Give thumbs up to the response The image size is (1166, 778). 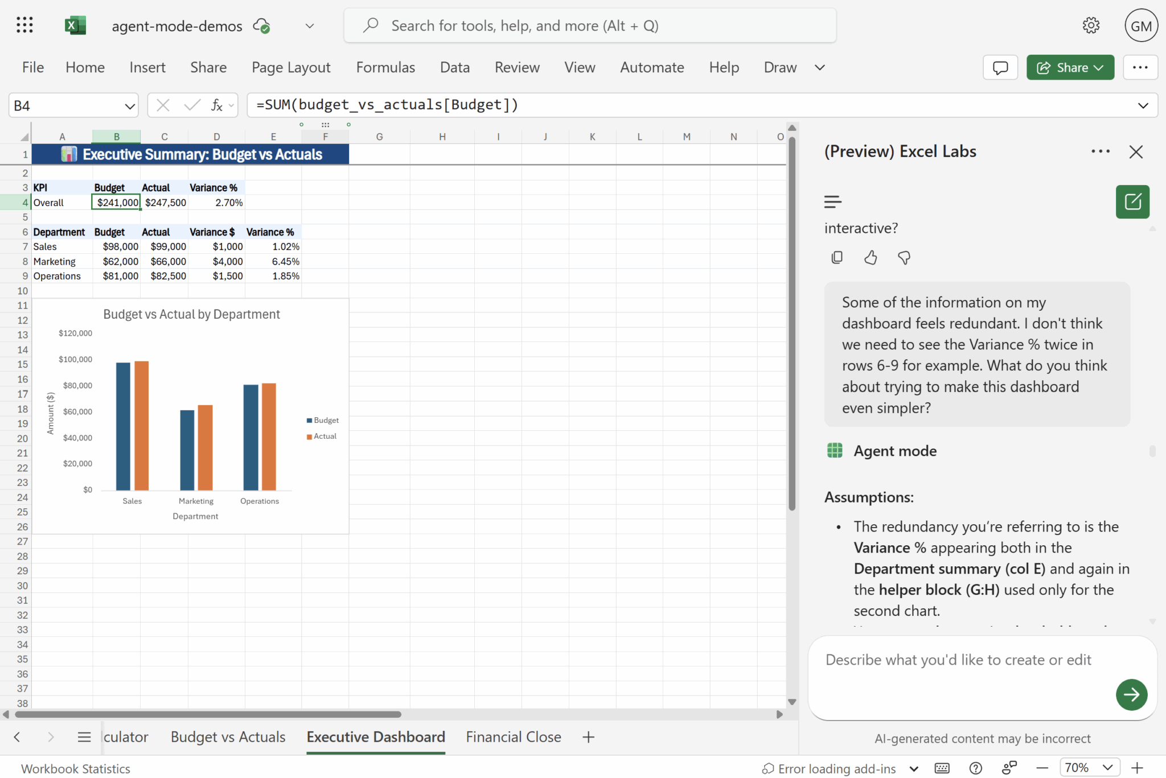[870, 258]
